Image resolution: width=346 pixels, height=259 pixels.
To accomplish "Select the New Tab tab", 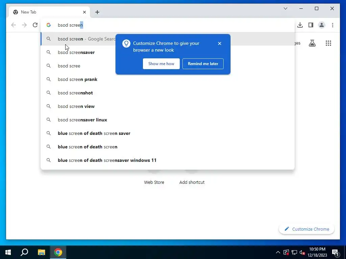I will click(49, 12).
